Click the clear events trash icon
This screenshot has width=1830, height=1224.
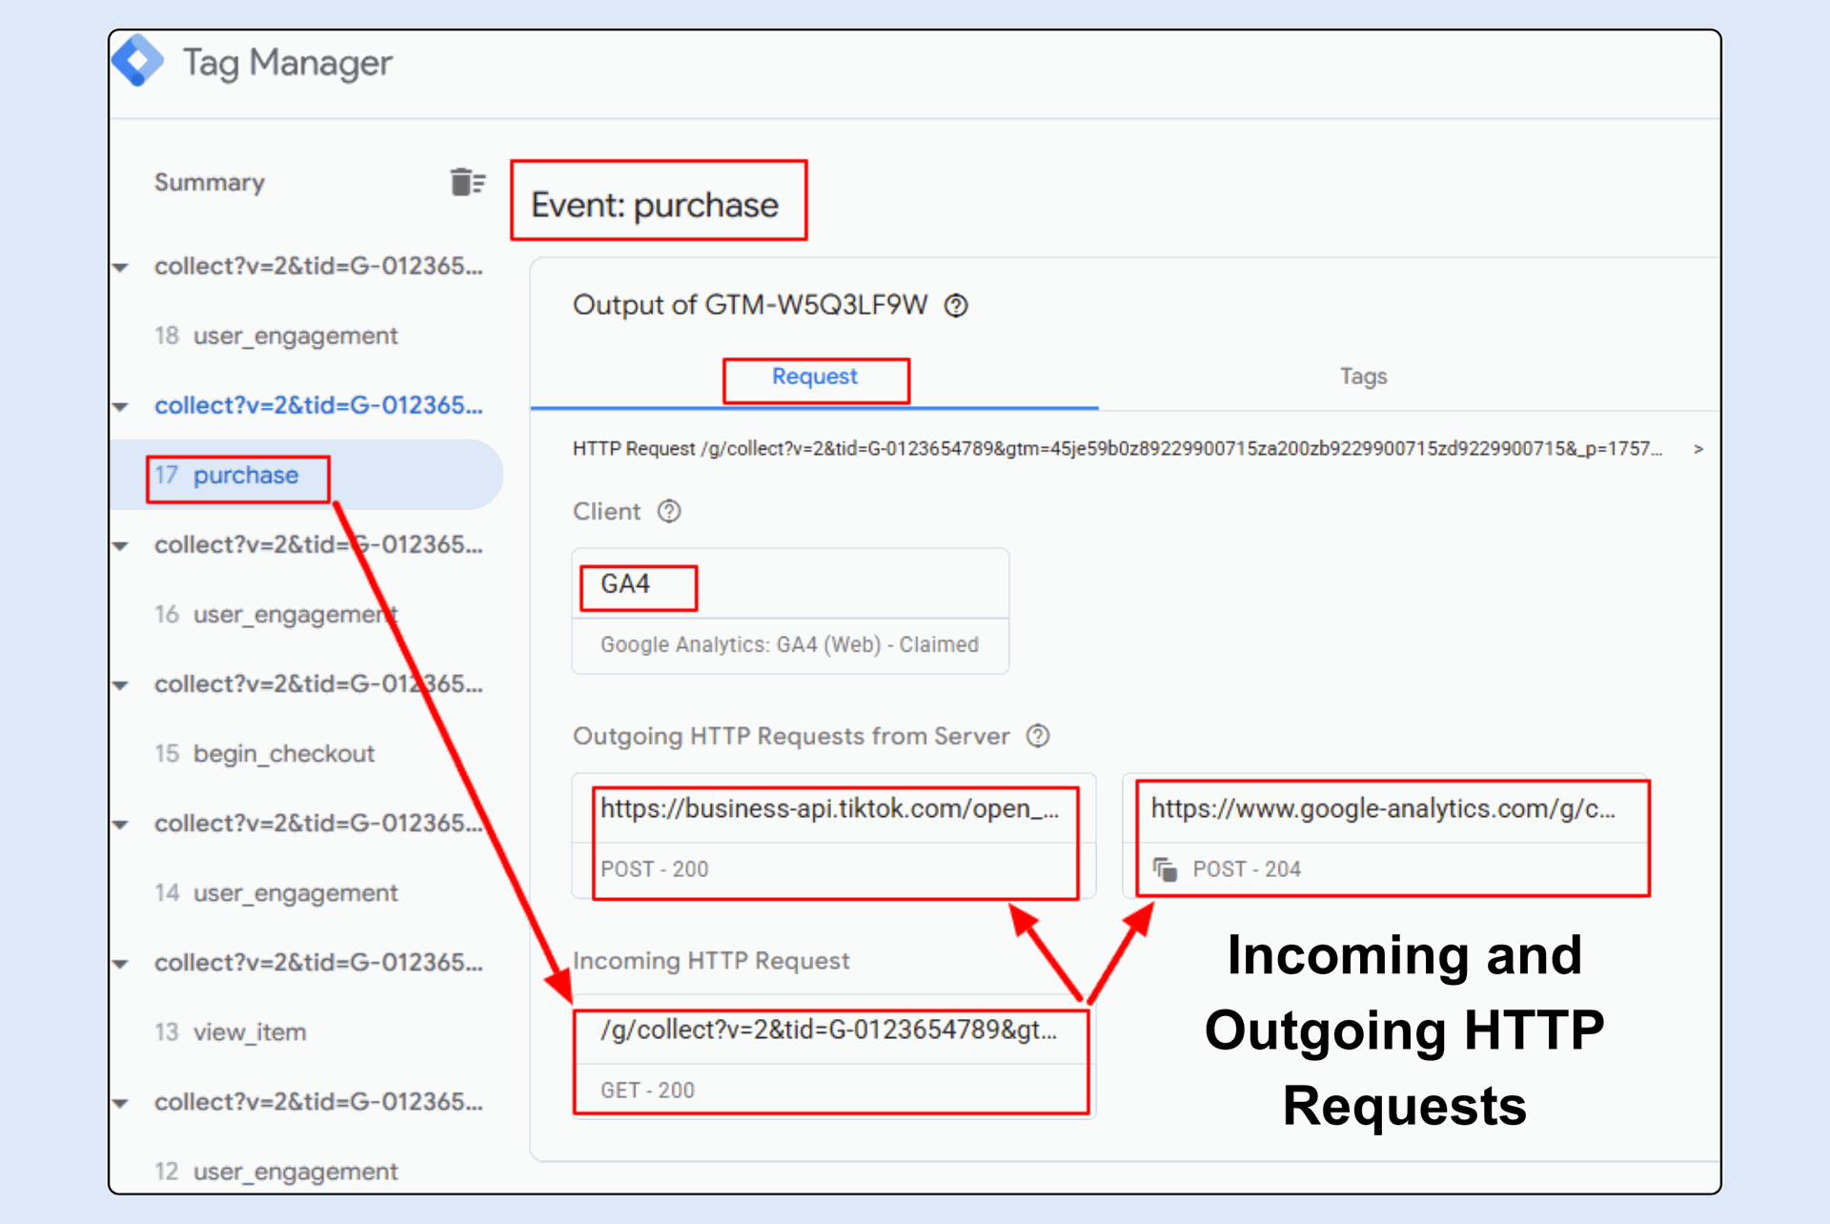(x=467, y=181)
